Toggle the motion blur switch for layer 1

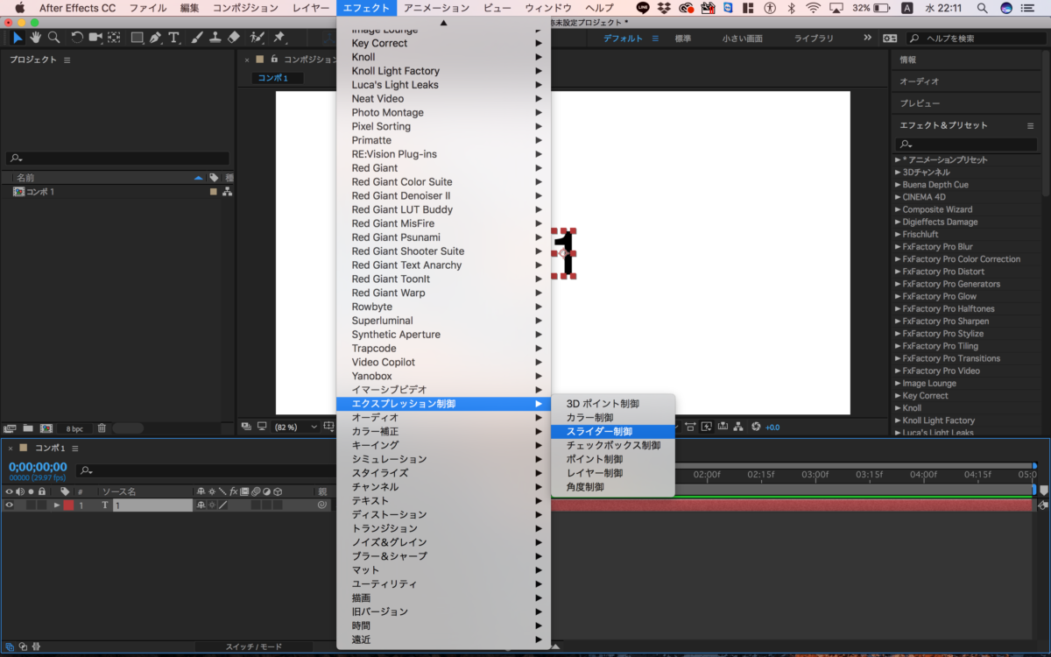click(255, 505)
